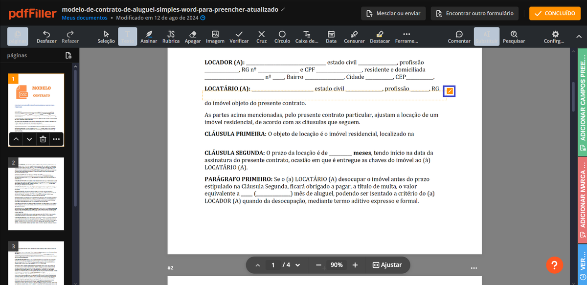Open the Adicionar Marca side tab
The image size is (587, 285).
click(x=583, y=200)
